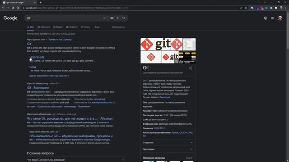
Task: Open options arrow next to wikipedia.org URL
Action: (x=60, y=83)
